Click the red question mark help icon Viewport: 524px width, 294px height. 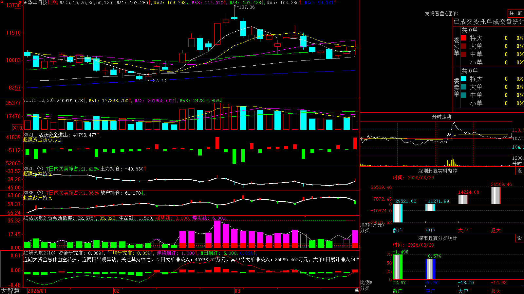pyautogui.click(x=20, y=2)
